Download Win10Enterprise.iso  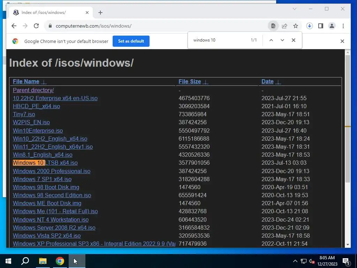tap(38, 131)
